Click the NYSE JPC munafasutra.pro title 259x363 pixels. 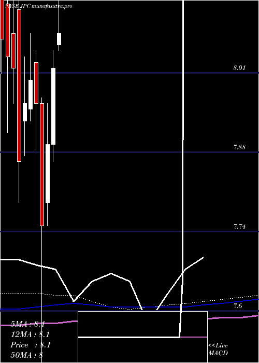pos(39,6)
